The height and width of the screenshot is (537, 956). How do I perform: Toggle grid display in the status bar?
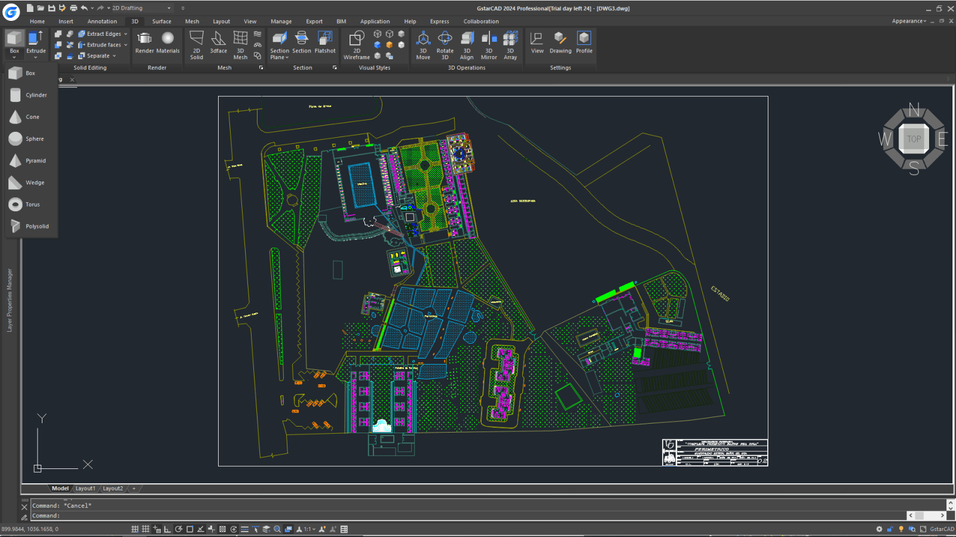pyautogui.click(x=146, y=529)
